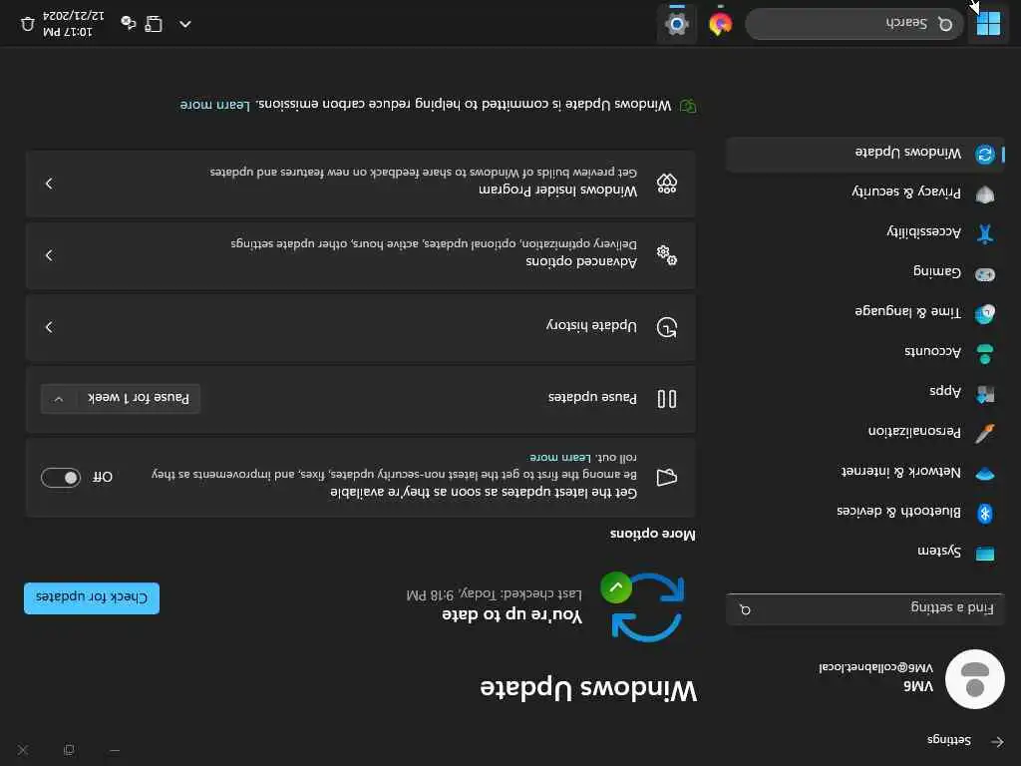
Task: Select Time & language menu item text
Action: 907,311
